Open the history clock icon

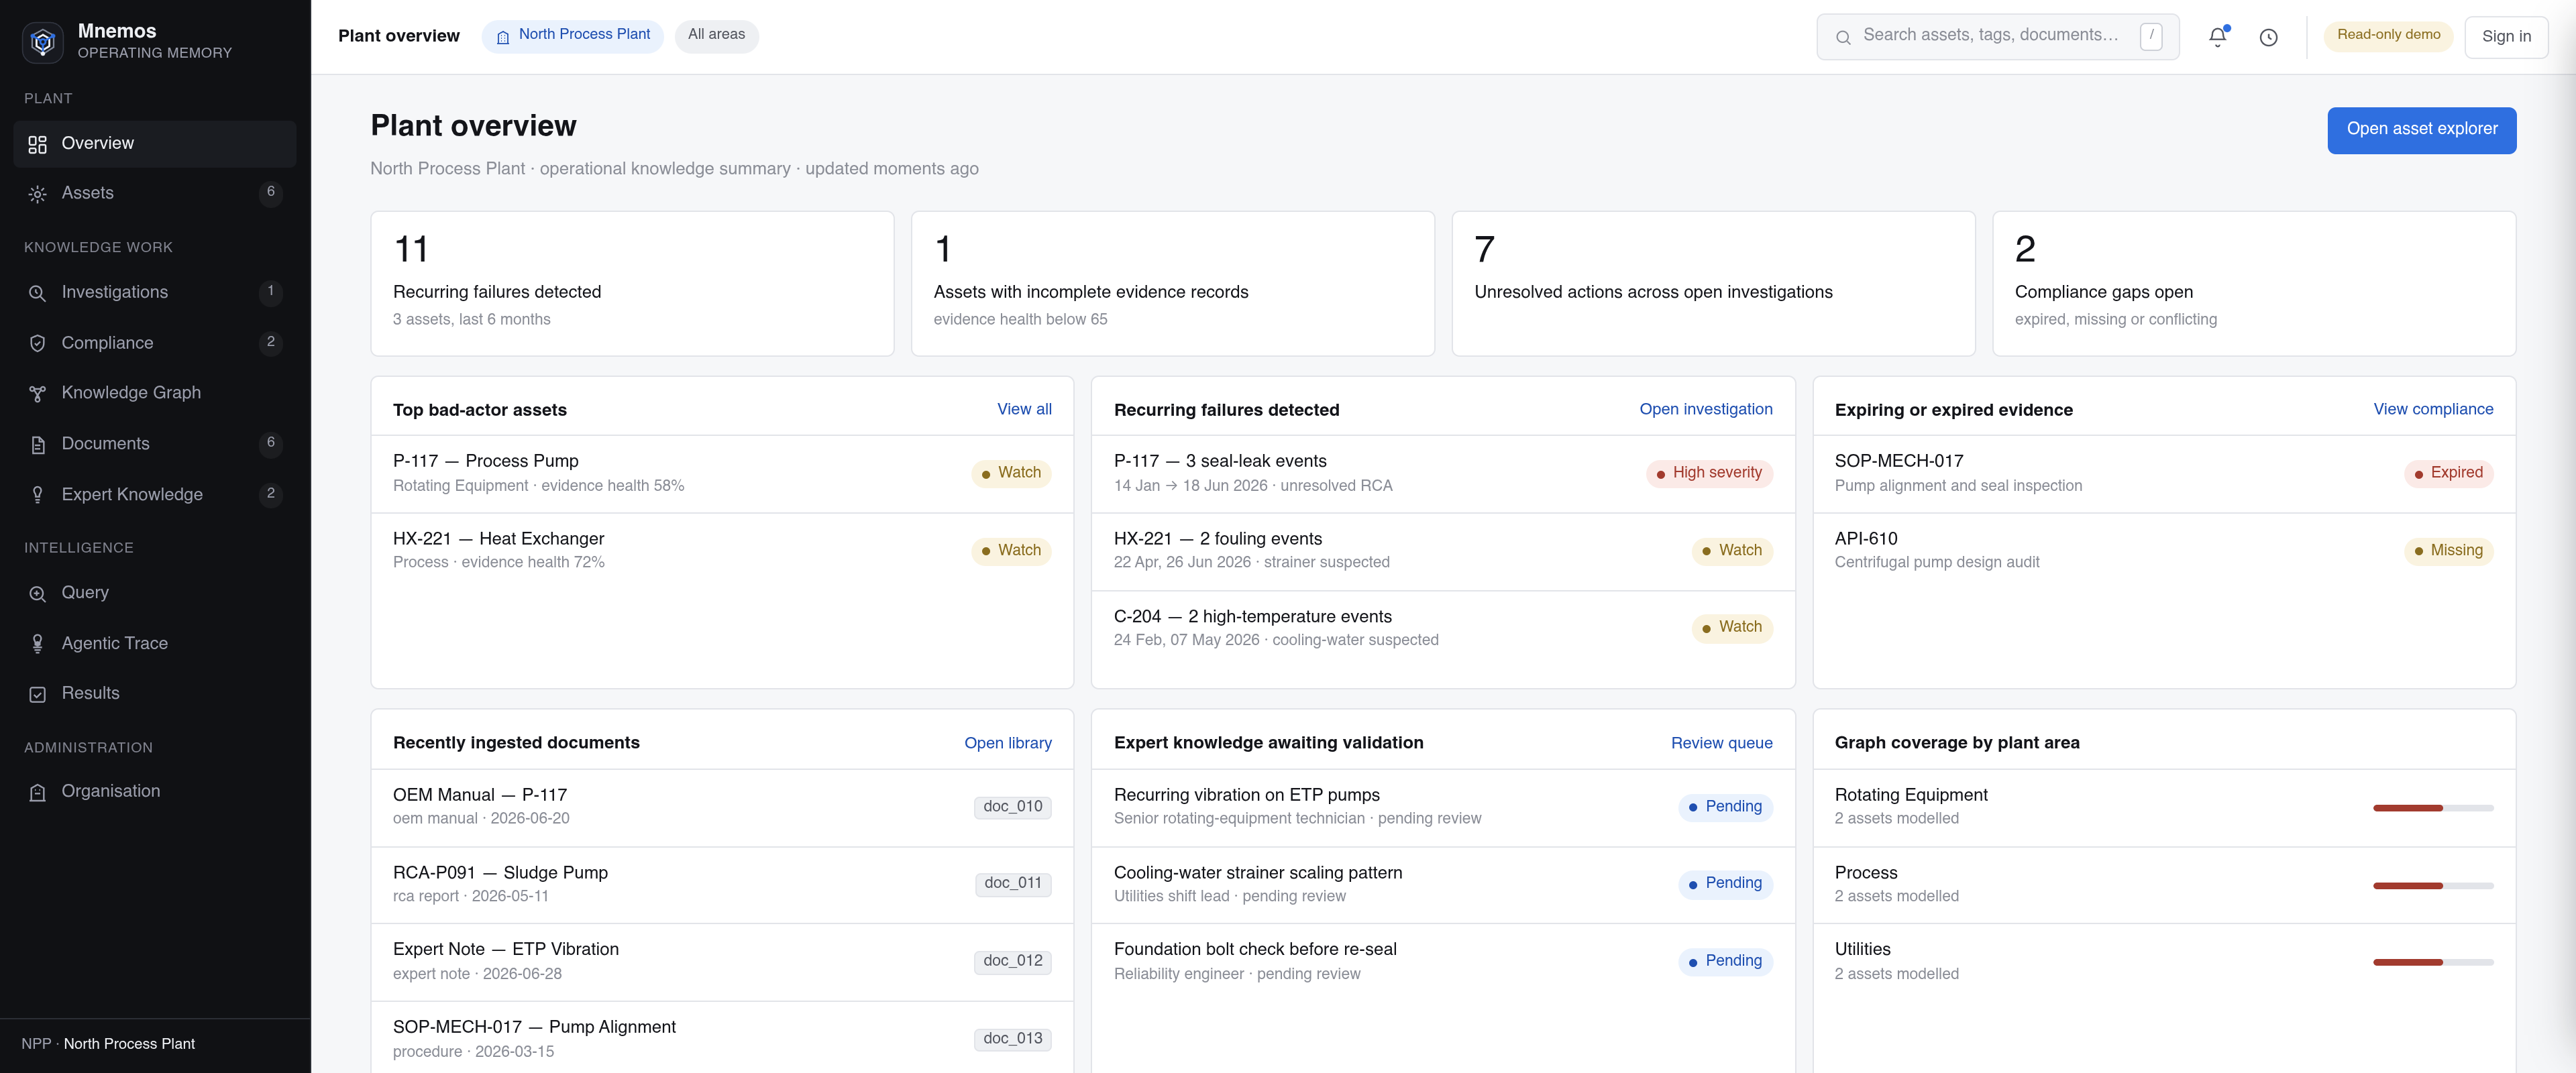[2268, 37]
